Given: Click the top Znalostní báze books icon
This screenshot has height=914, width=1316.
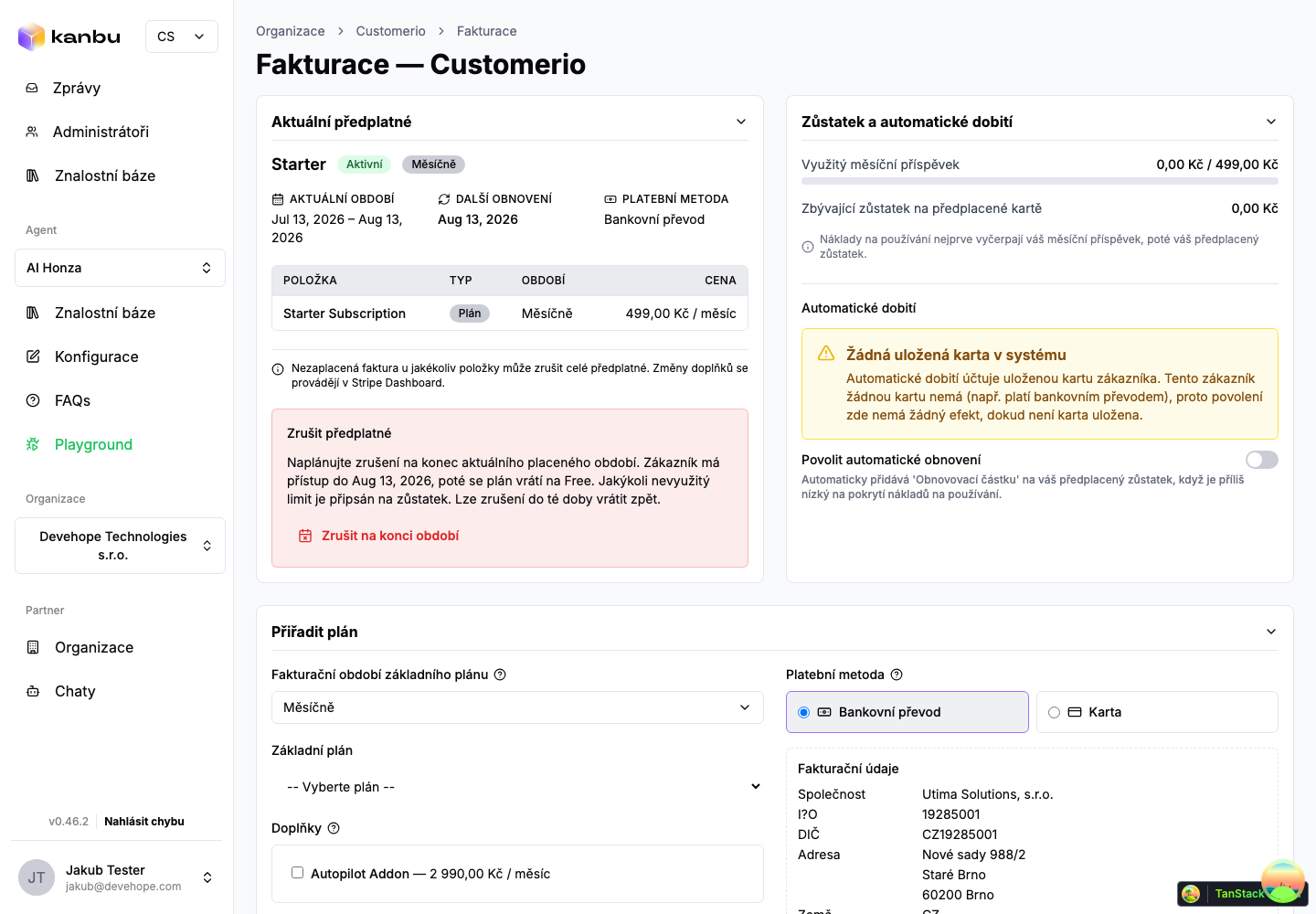Looking at the screenshot, I should [x=33, y=175].
